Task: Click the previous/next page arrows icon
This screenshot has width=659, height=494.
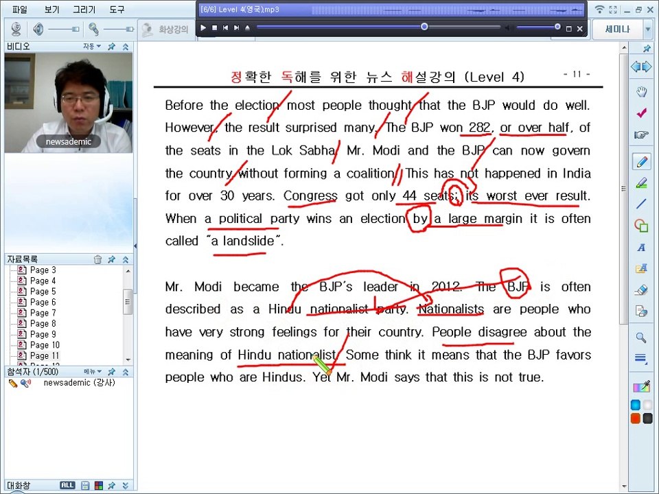Action: tap(641, 67)
